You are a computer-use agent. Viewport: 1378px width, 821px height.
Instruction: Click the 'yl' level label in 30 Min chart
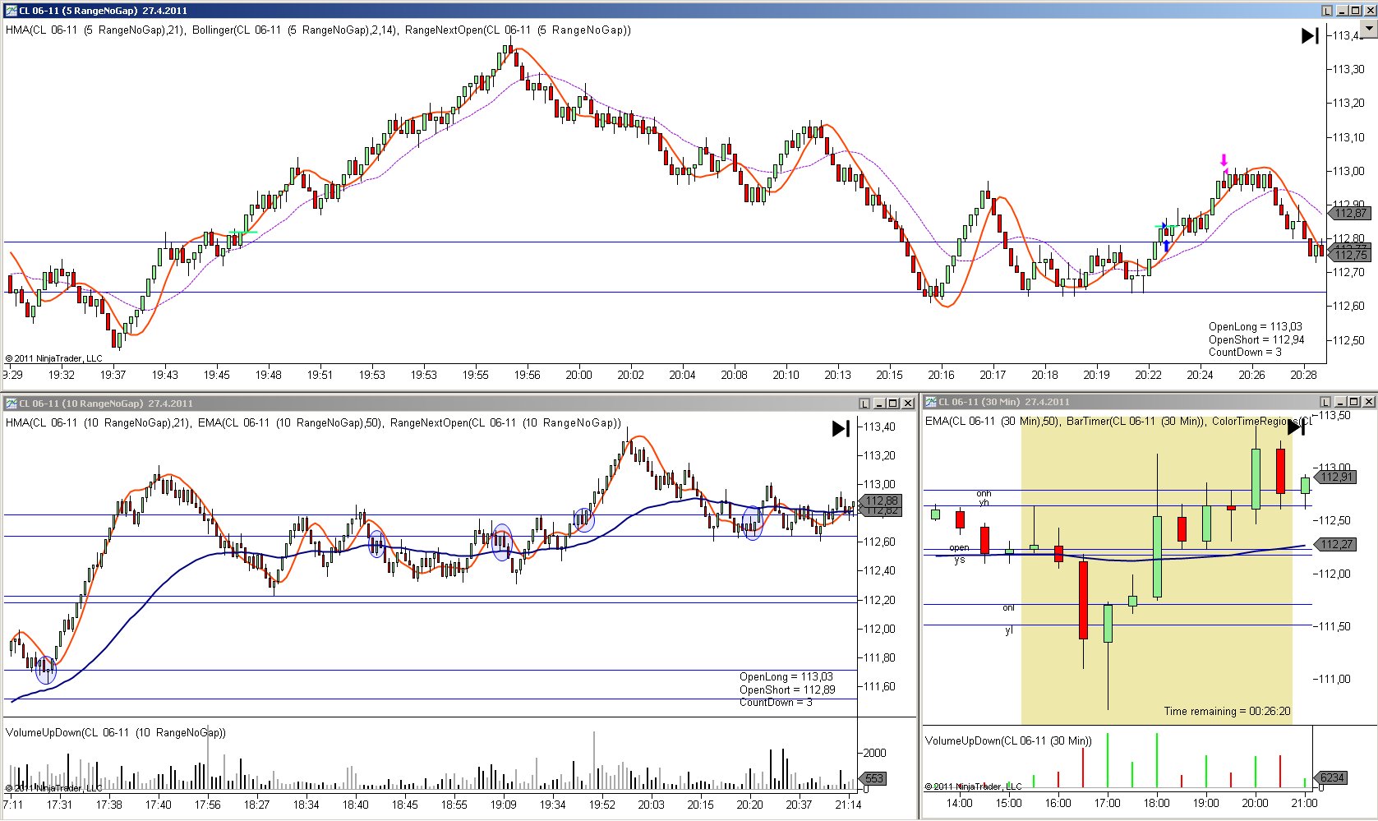coord(1009,630)
